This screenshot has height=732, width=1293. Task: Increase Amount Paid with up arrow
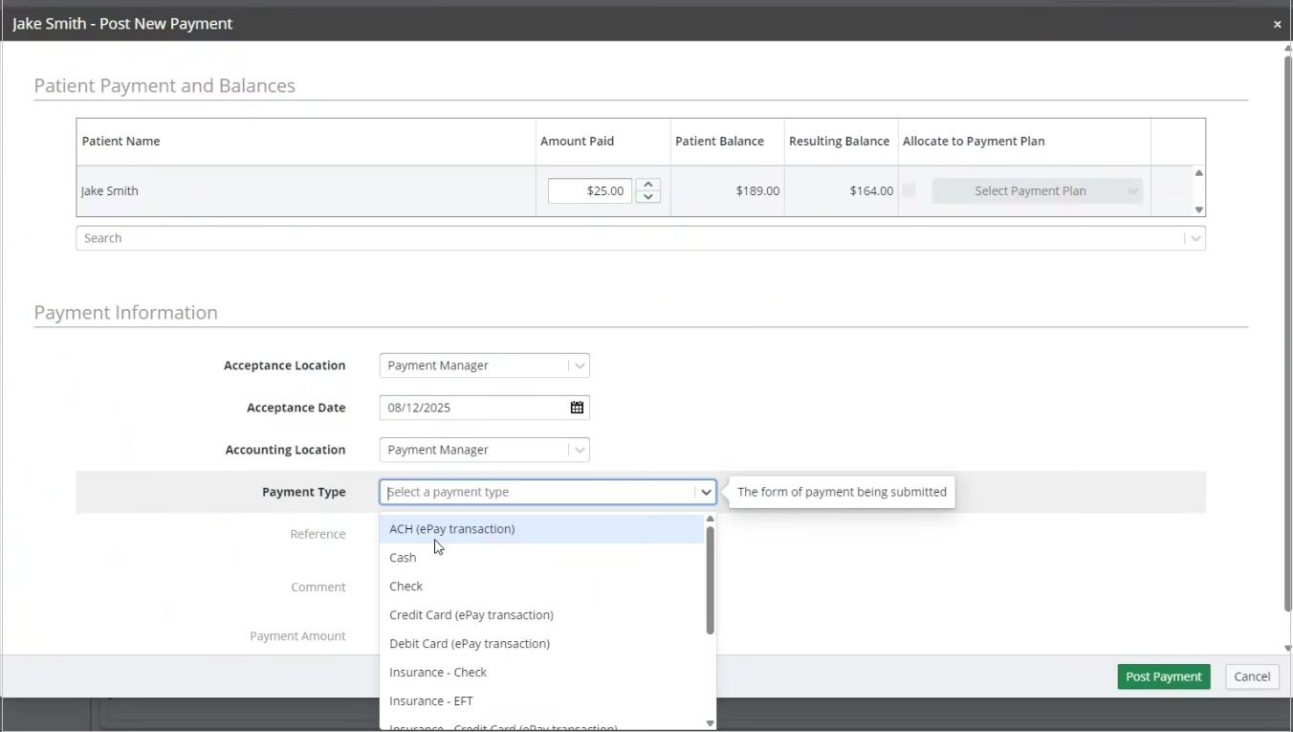pos(648,185)
